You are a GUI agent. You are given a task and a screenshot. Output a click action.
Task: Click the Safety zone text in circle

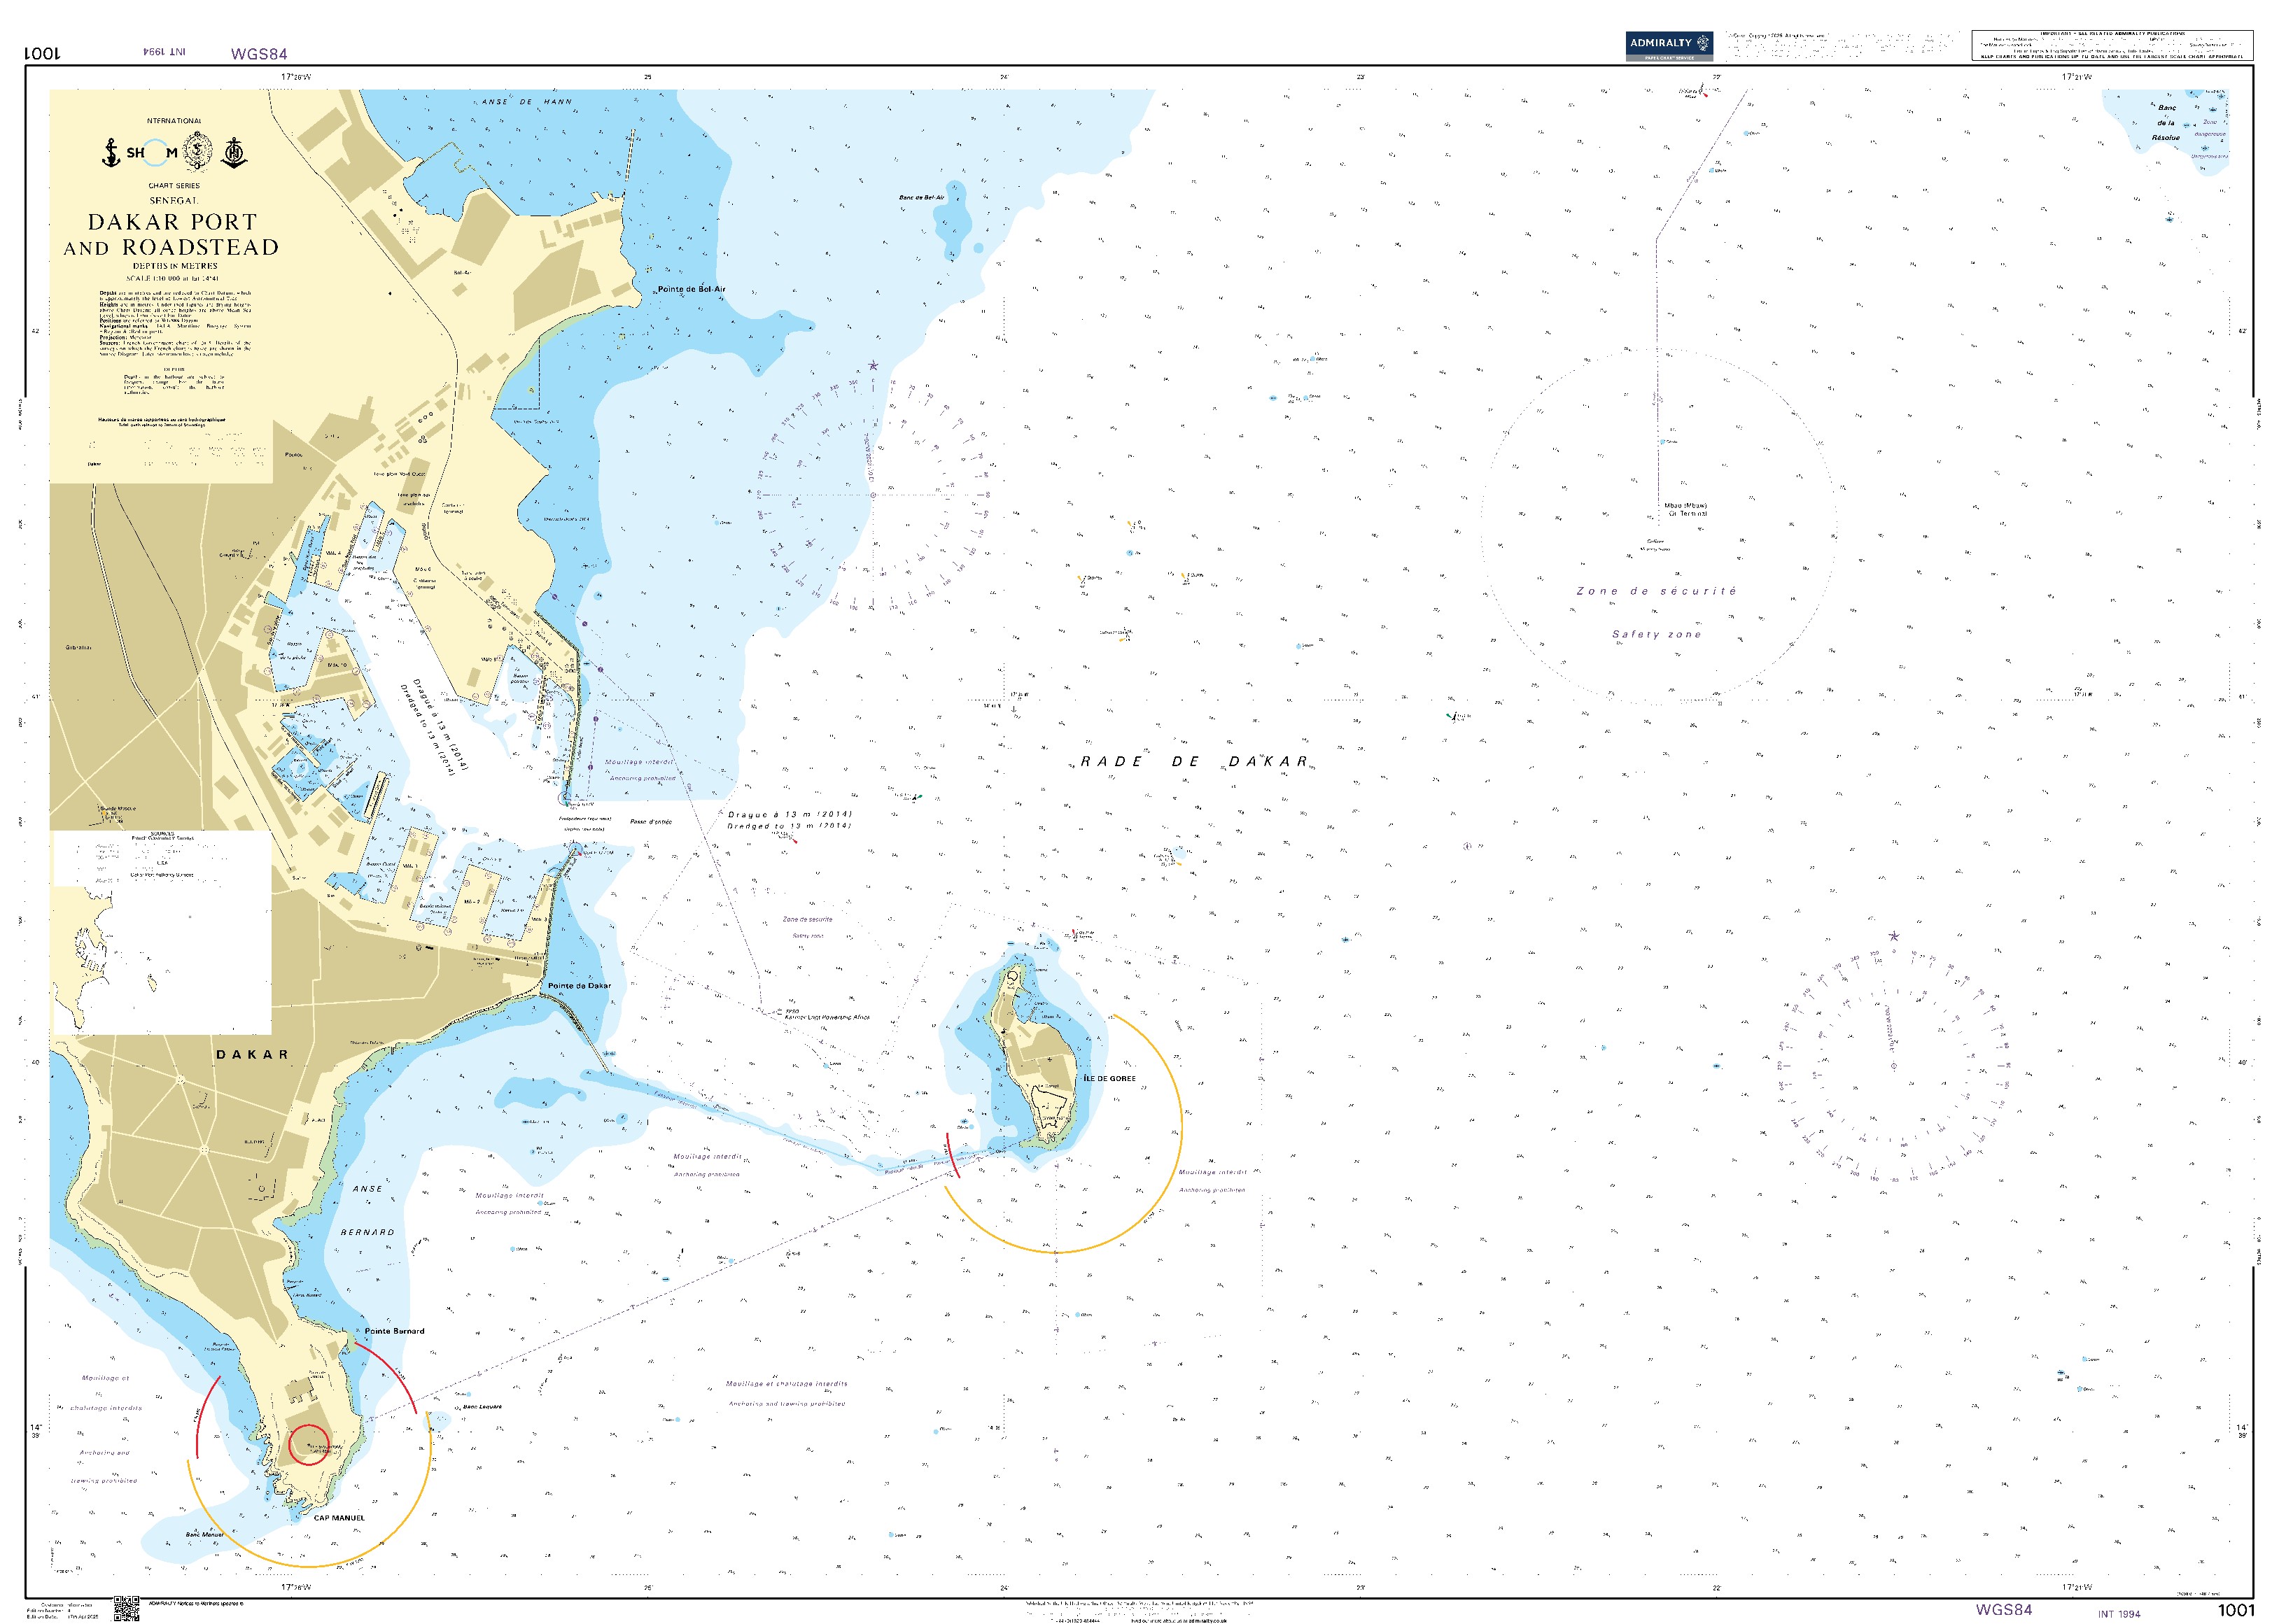point(1656,634)
